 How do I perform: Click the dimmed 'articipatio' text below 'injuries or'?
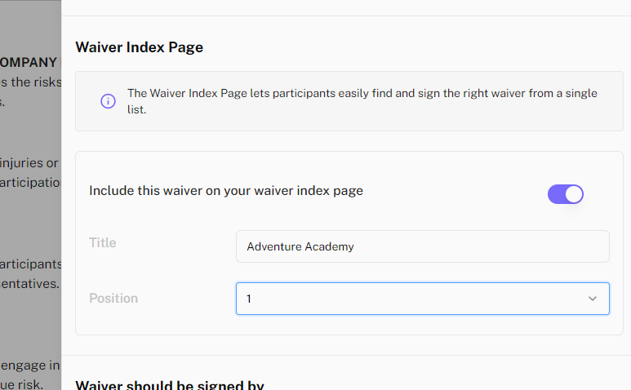pos(30,181)
